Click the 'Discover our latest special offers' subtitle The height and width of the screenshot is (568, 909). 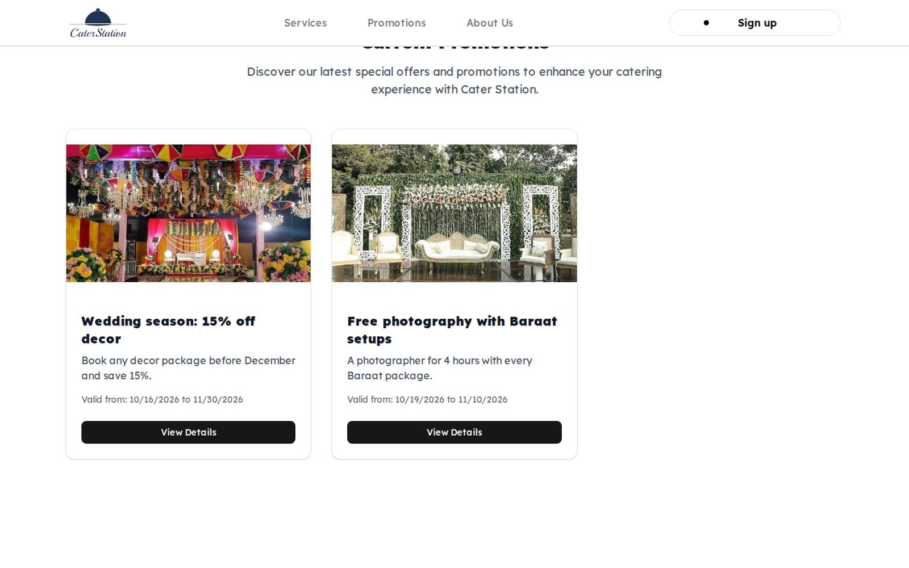454,81
